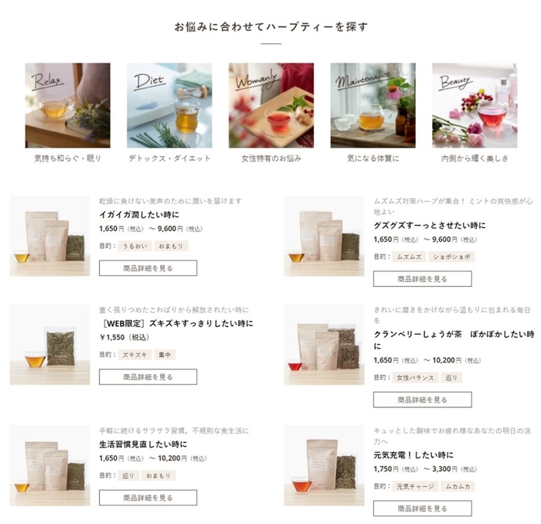Screen dimensions: 541x524
Task: Open product title イガイガ潤したい時に
Action: [139, 215]
